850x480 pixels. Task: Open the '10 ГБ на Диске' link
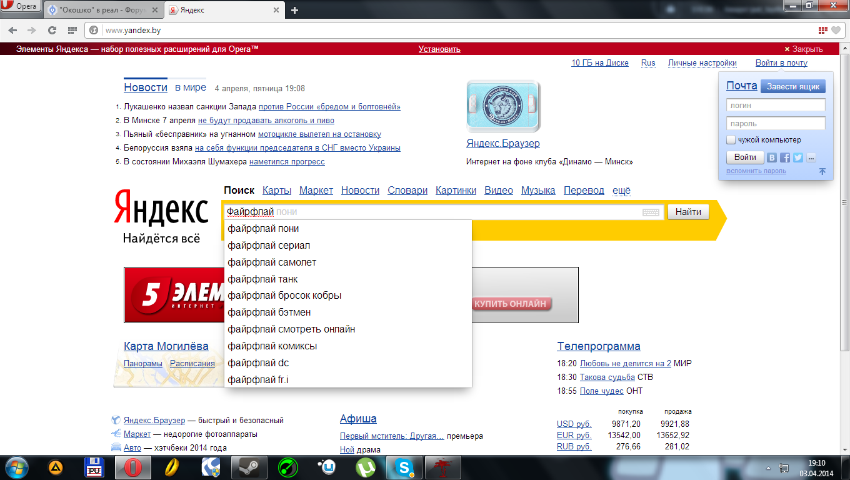[x=600, y=63]
